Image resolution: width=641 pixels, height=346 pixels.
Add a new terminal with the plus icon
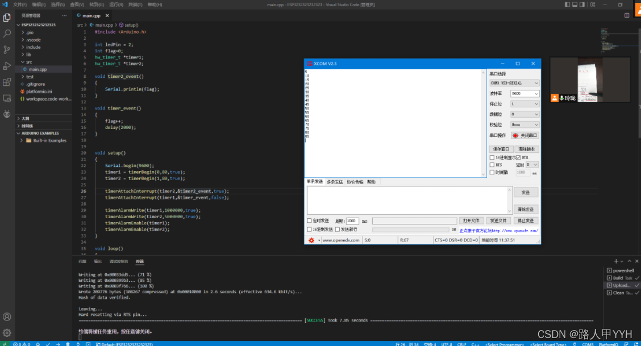coord(615,261)
